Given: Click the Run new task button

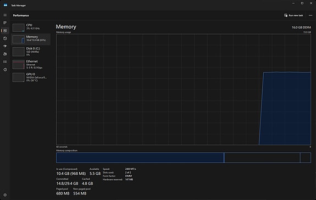Looking at the screenshot, I should [293, 15].
